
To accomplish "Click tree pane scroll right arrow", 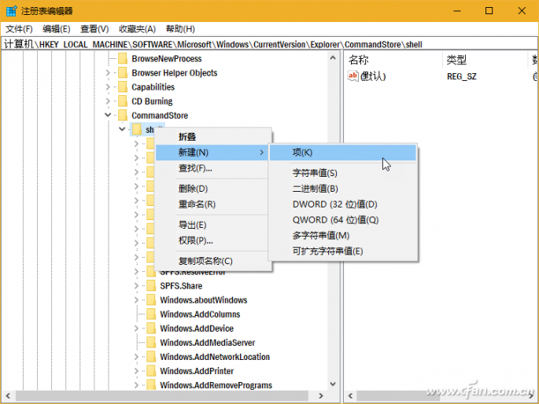I will pyautogui.click(x=321, y=396).
